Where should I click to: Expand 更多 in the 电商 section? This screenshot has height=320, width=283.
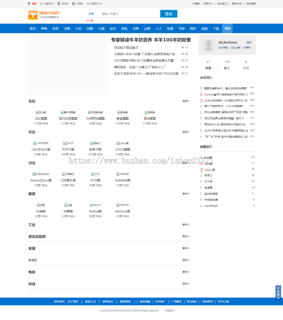pyautogui.click(x=186, y=272)
